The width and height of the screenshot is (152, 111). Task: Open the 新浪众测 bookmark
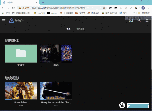tap(93, 13)
